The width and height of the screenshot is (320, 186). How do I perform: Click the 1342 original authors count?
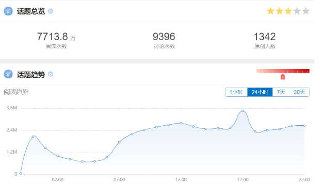265,37
